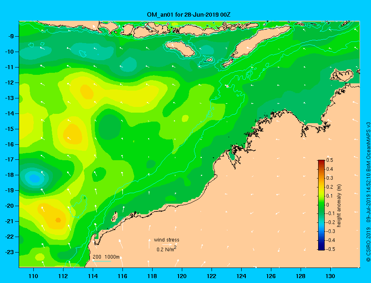Click latitude label -9 on y-axis
371x283 pixels.
[11, 36]
